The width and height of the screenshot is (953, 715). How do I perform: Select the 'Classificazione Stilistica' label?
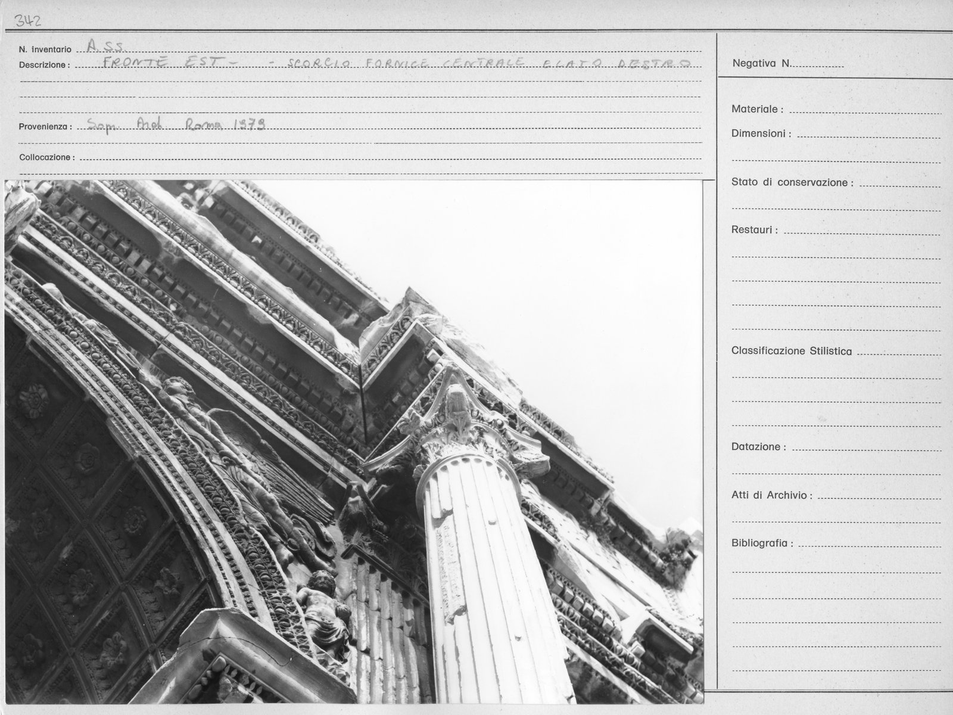click(792, 351)
